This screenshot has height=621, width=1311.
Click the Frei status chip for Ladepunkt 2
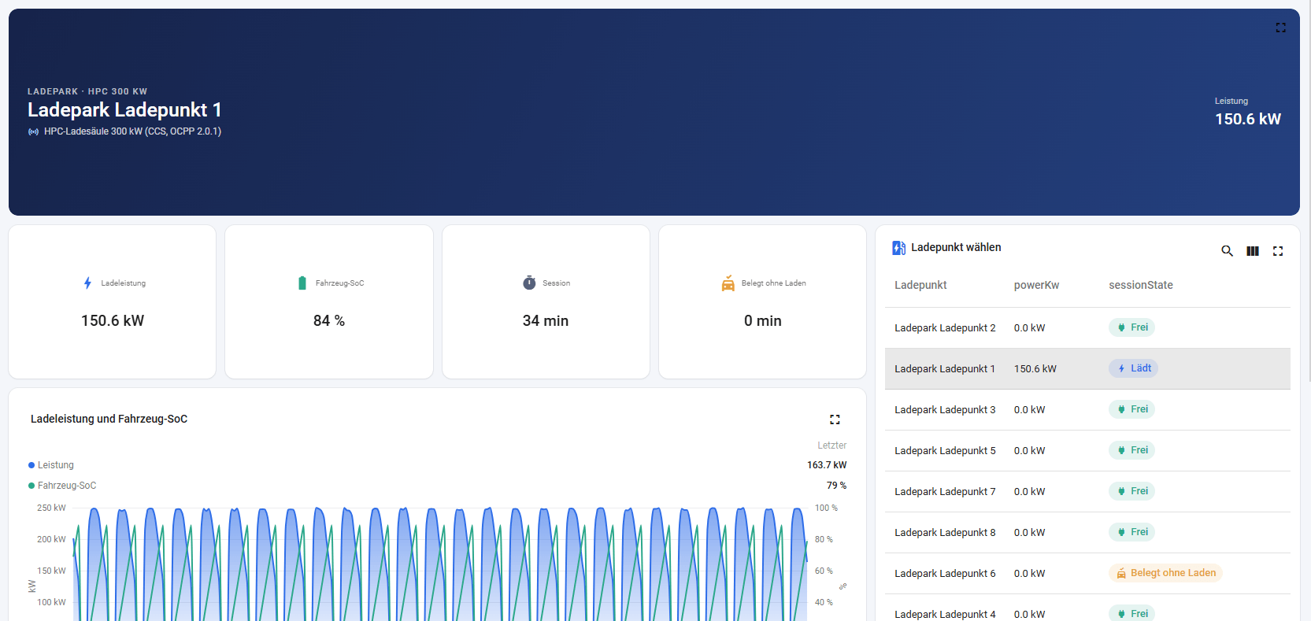click(1131, 327)
